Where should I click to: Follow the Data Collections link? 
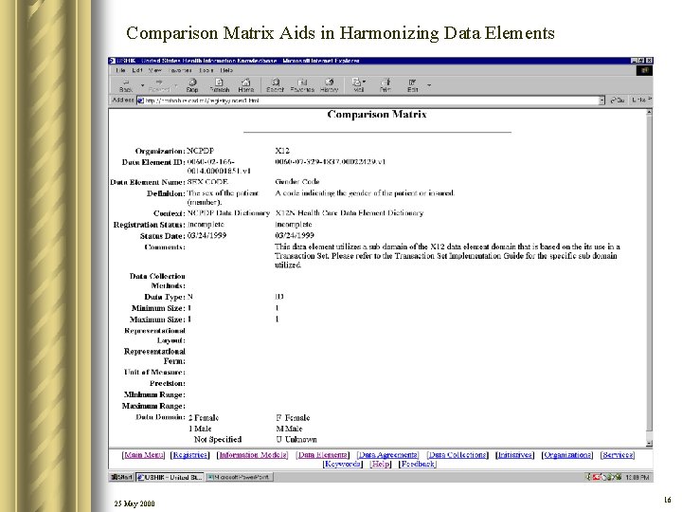tap(458, 455)
